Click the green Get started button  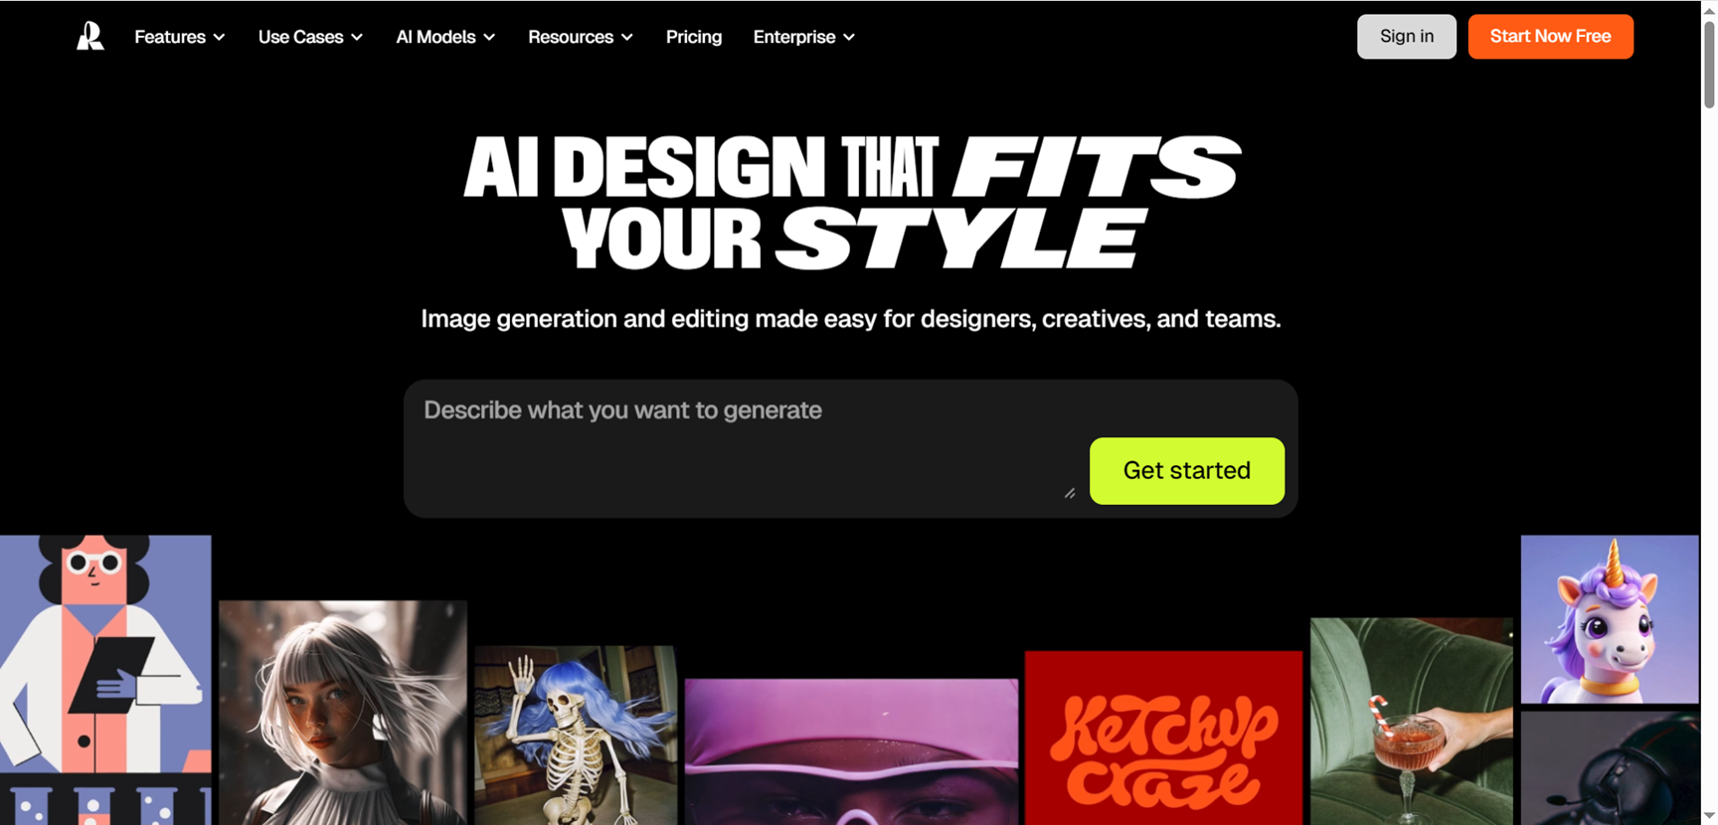click(1186, 470)
